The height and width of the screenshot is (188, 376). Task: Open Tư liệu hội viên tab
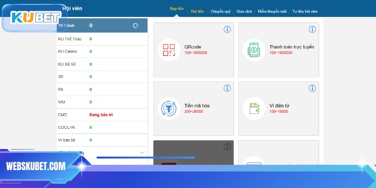click(x=305, y=11)
